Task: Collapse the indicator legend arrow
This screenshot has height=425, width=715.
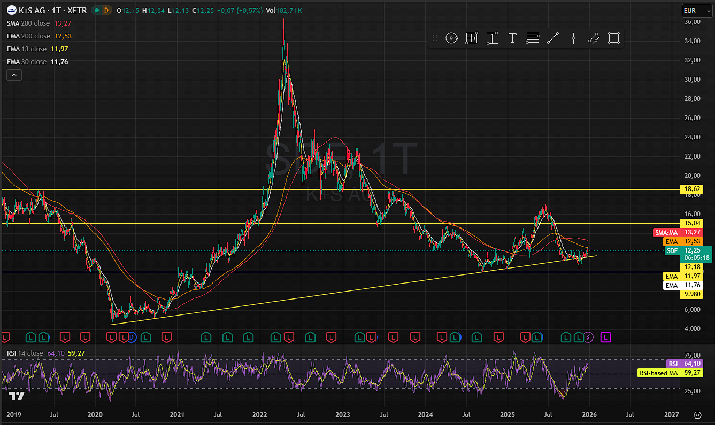Action: pyautogui.click(x=14, y=75)
